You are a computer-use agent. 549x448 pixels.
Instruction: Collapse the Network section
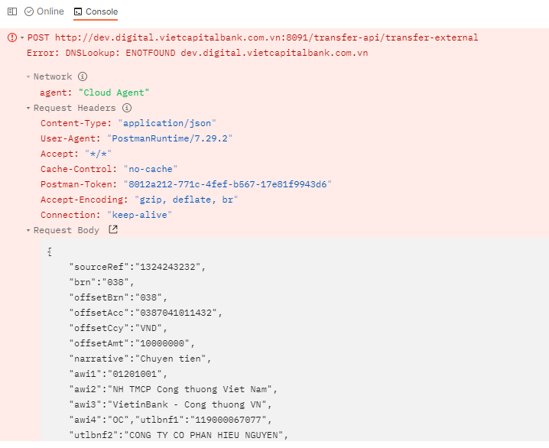pyautogui.click(x=28, y=76)
